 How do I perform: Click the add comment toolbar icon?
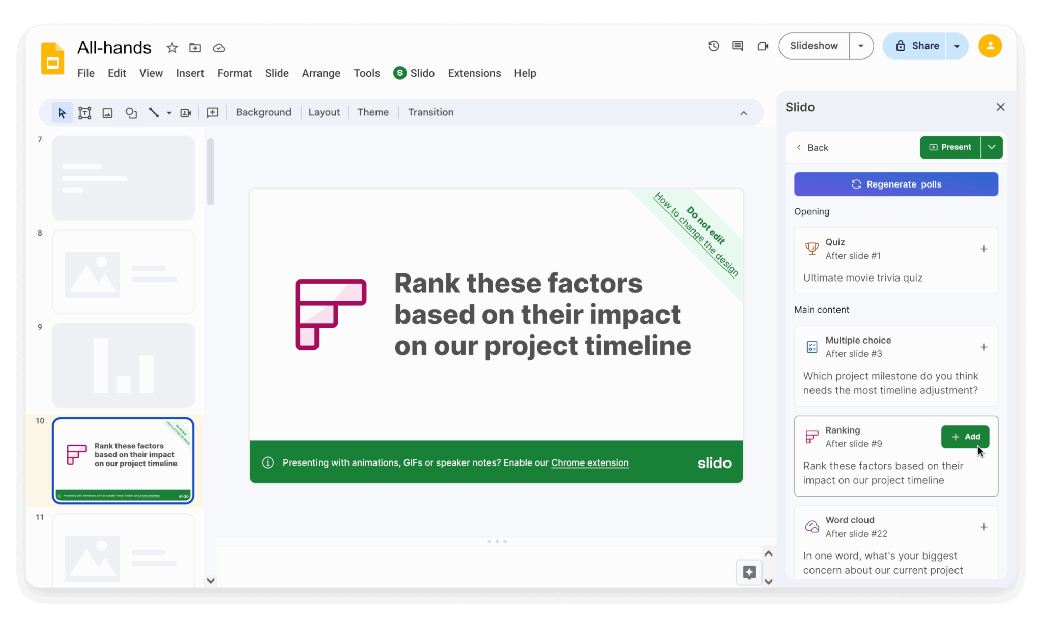click(x=212, y=113)
